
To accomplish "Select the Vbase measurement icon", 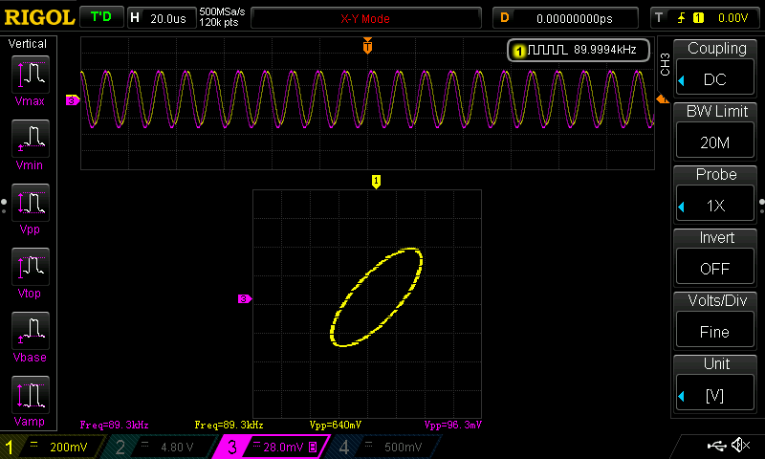I will (31, 330).
